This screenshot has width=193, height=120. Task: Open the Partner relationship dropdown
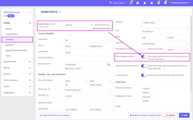(79, 25)
